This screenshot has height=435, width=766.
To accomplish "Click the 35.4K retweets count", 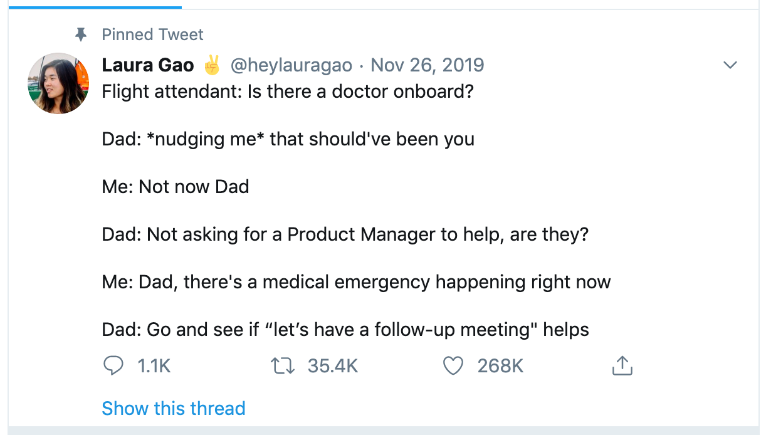I will point(333,365).
